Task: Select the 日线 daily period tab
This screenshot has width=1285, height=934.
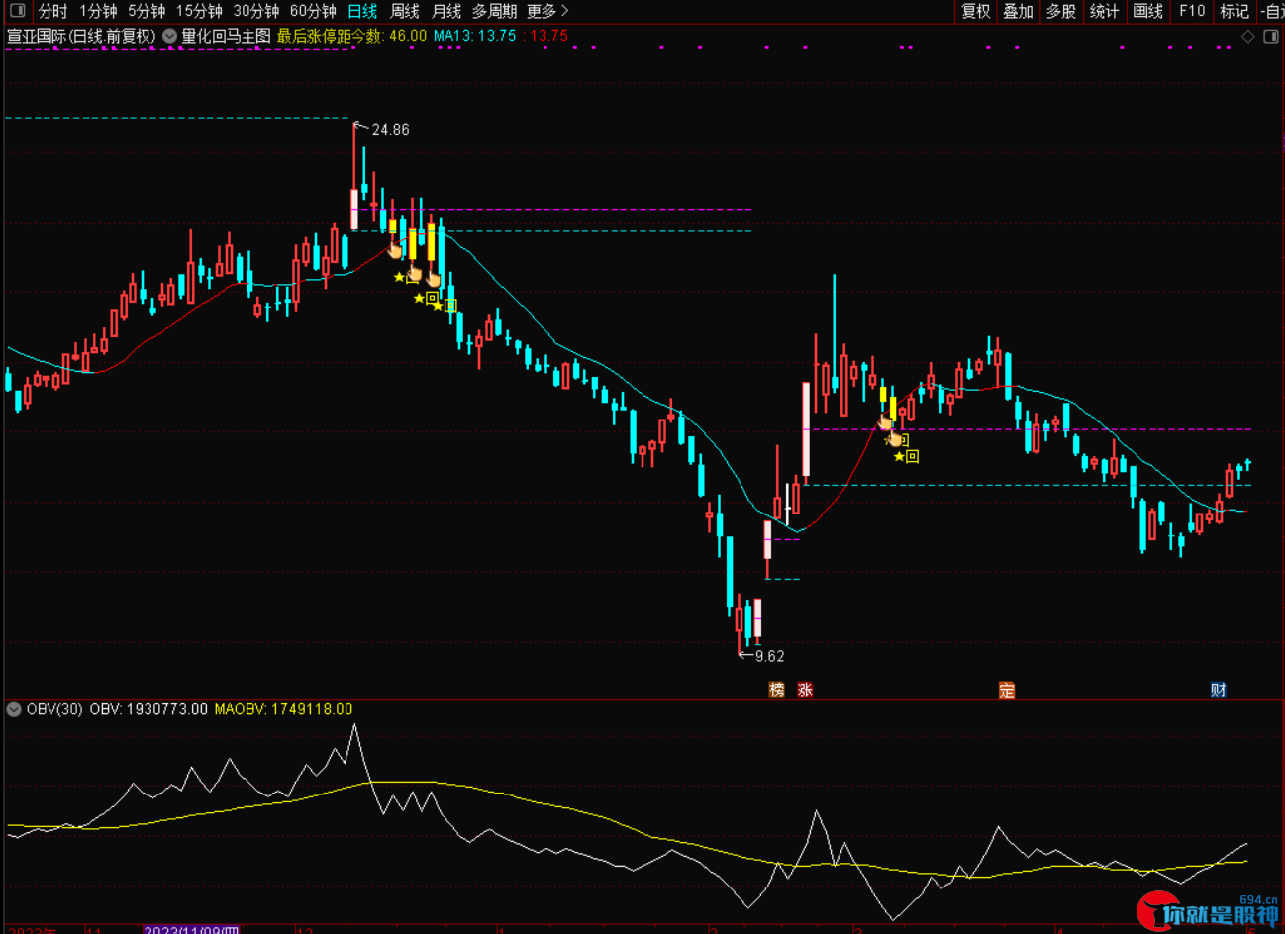Action: tap(362, 11)
